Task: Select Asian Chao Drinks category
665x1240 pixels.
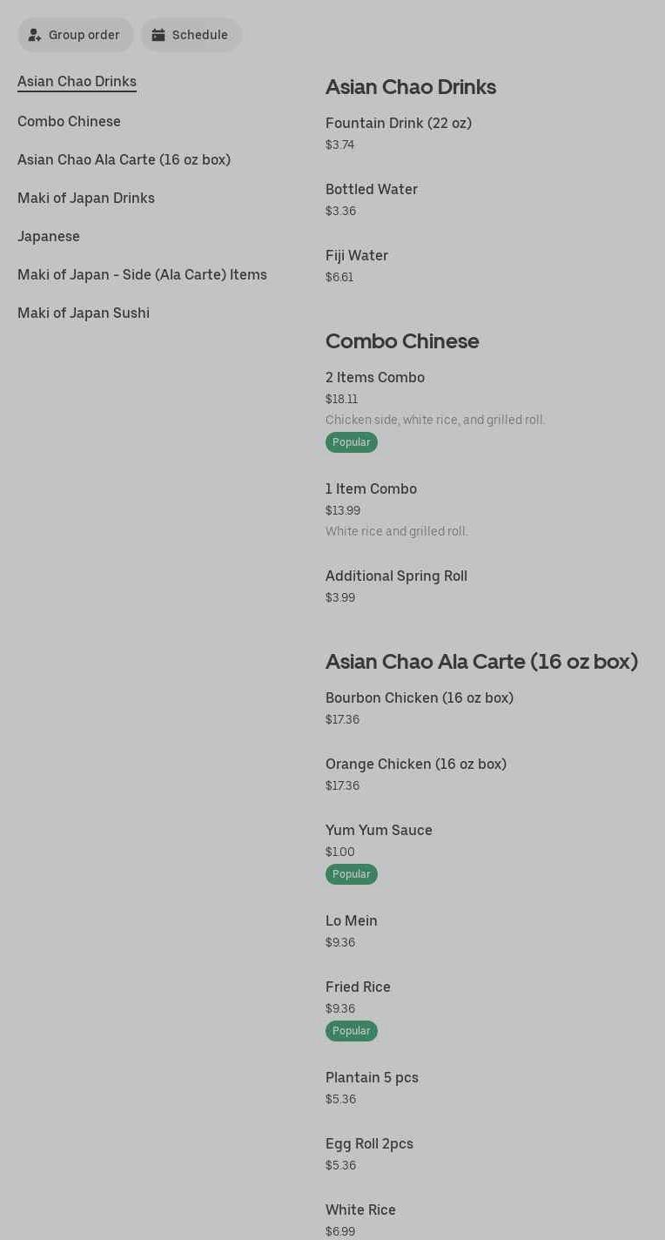Action: click(x=77, y=82)
